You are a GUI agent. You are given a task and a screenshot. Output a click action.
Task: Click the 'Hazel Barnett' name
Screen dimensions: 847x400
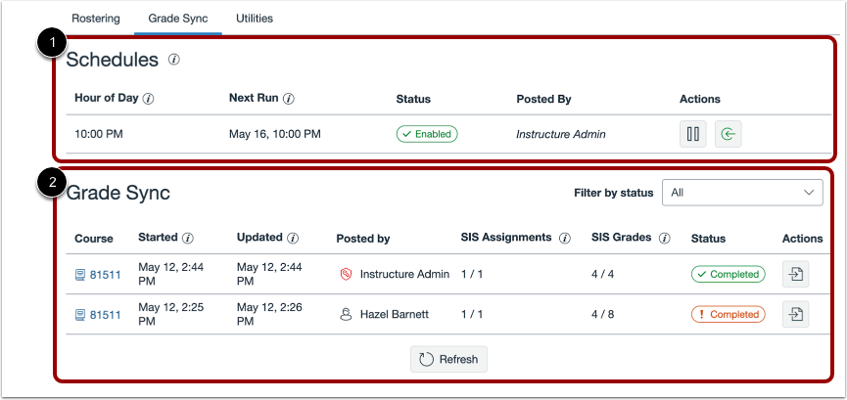pos(395,314)
